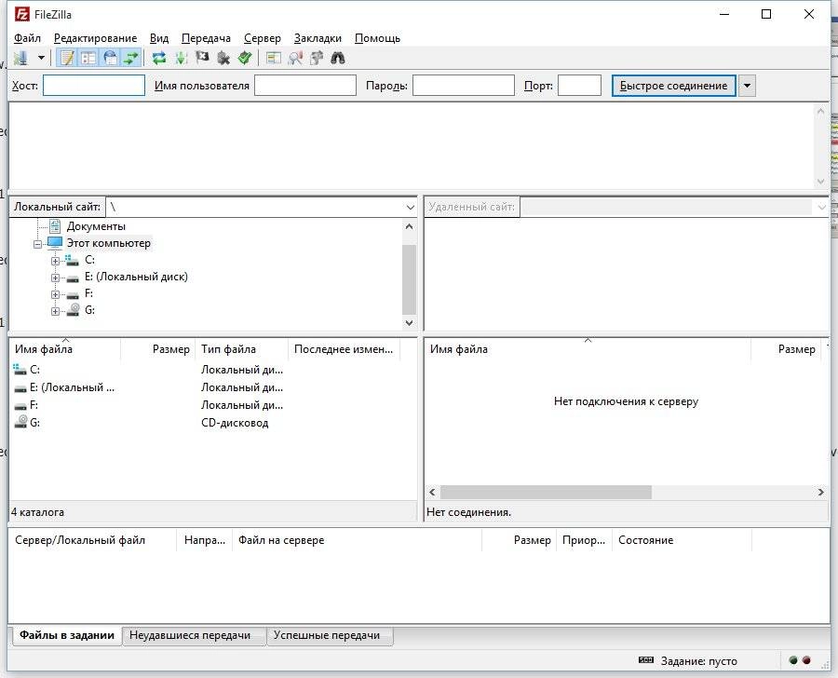Viewport: 838px width, 678px height.
Task: Sort local list by Последнее изменение column
Action: 345,349
